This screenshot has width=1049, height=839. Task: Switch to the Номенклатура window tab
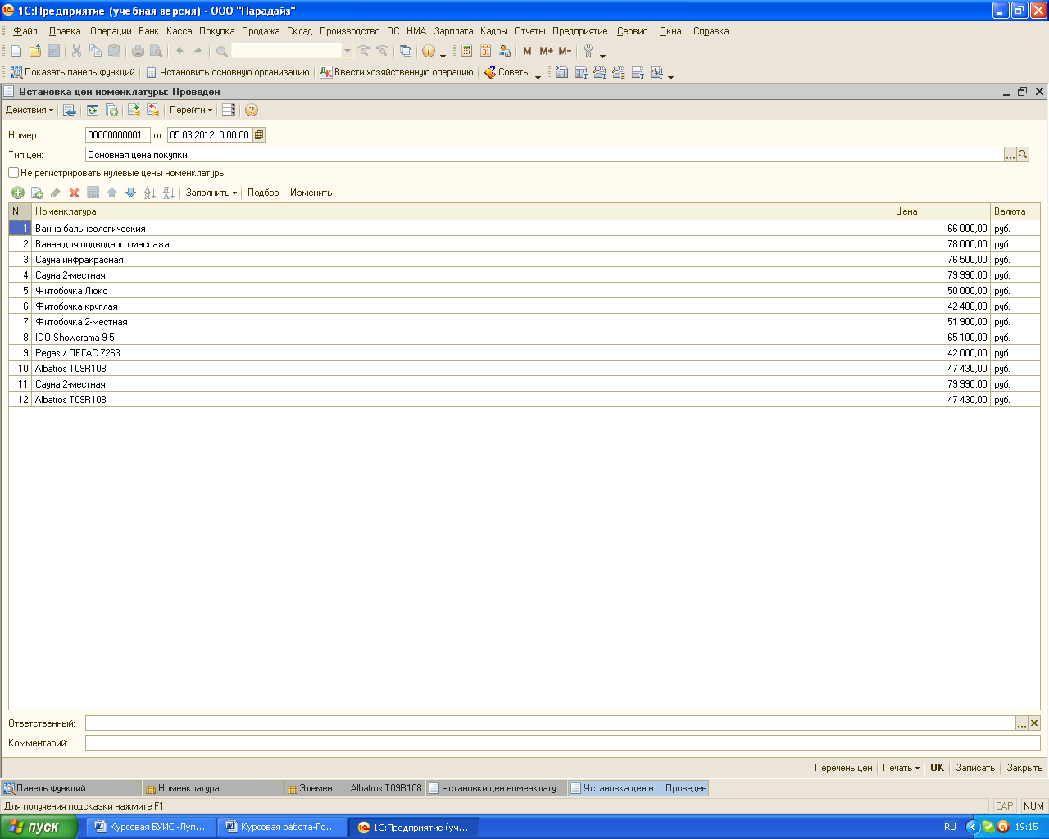(213, 788)
